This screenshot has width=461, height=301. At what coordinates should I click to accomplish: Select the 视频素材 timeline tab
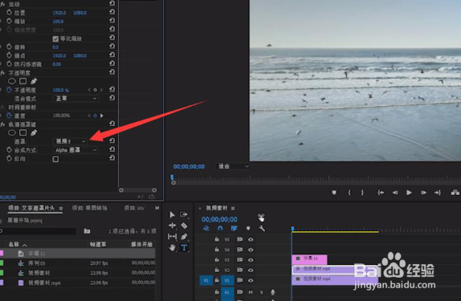coord(216,208)
